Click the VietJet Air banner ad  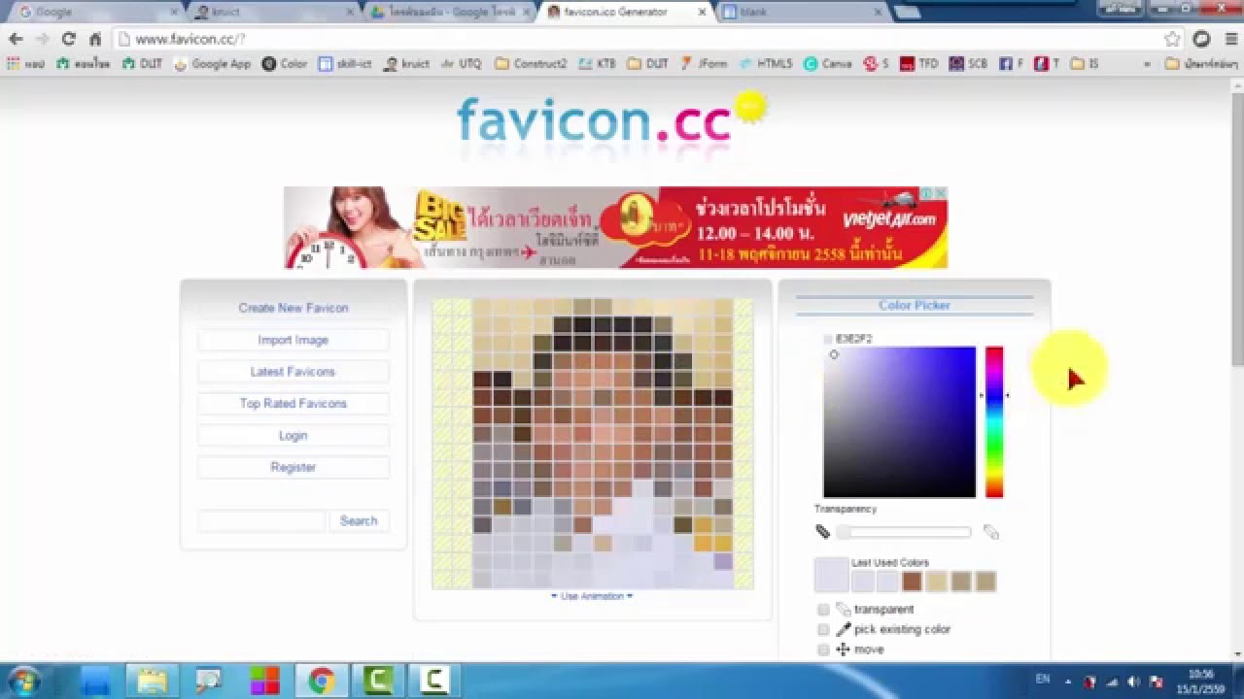615,227
